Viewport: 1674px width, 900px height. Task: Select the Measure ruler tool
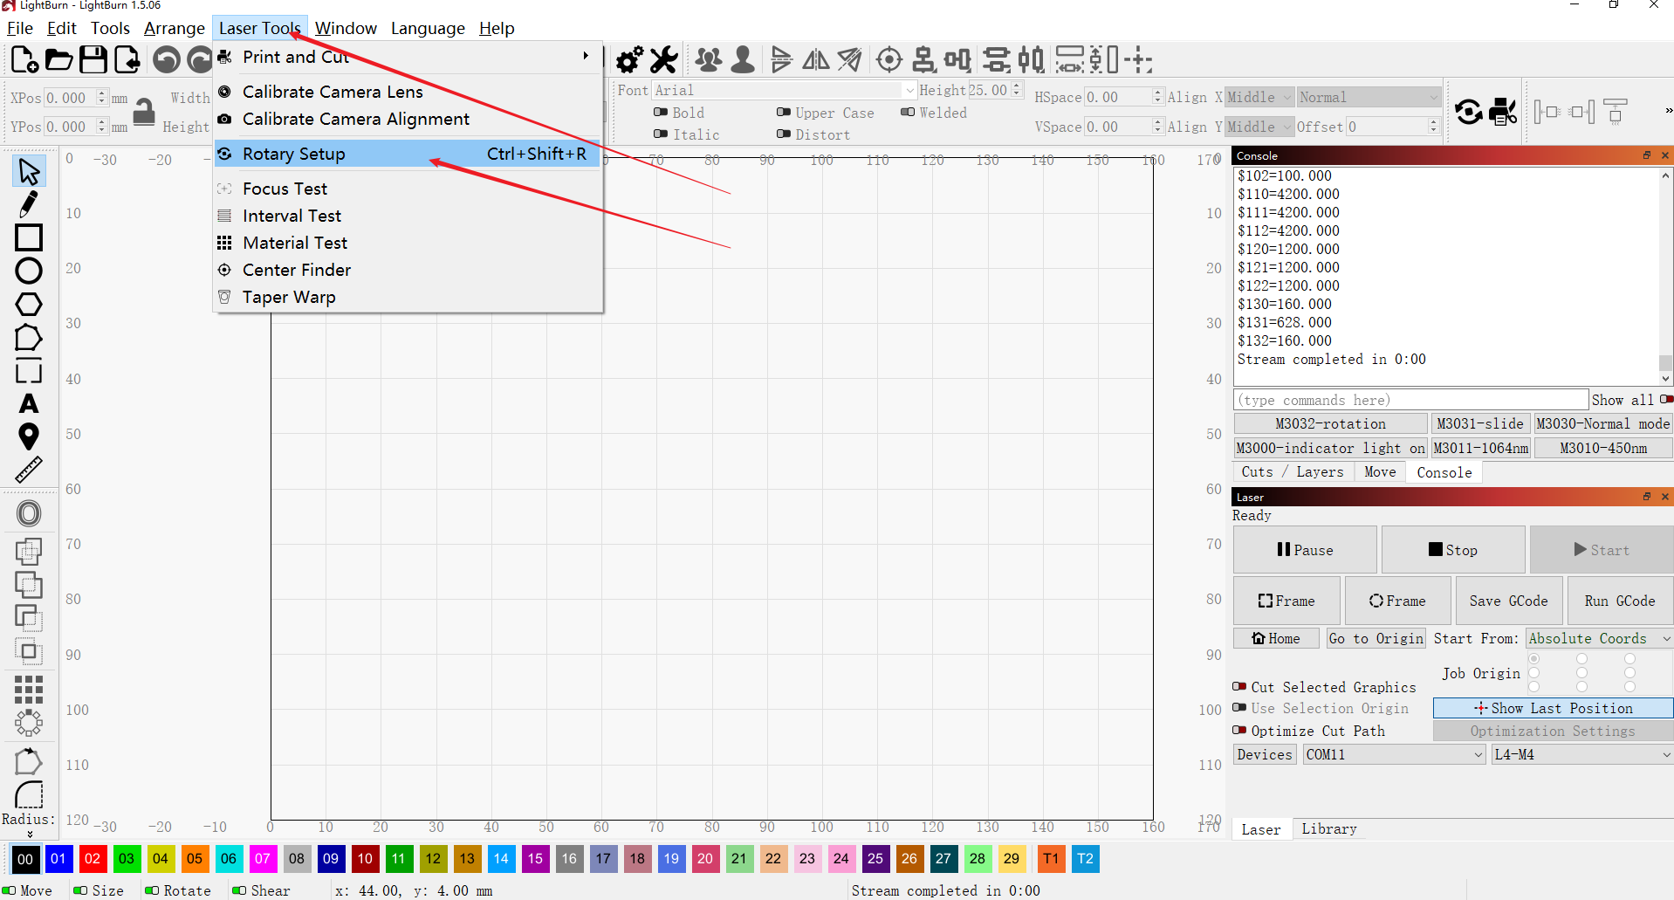[29, 470]
